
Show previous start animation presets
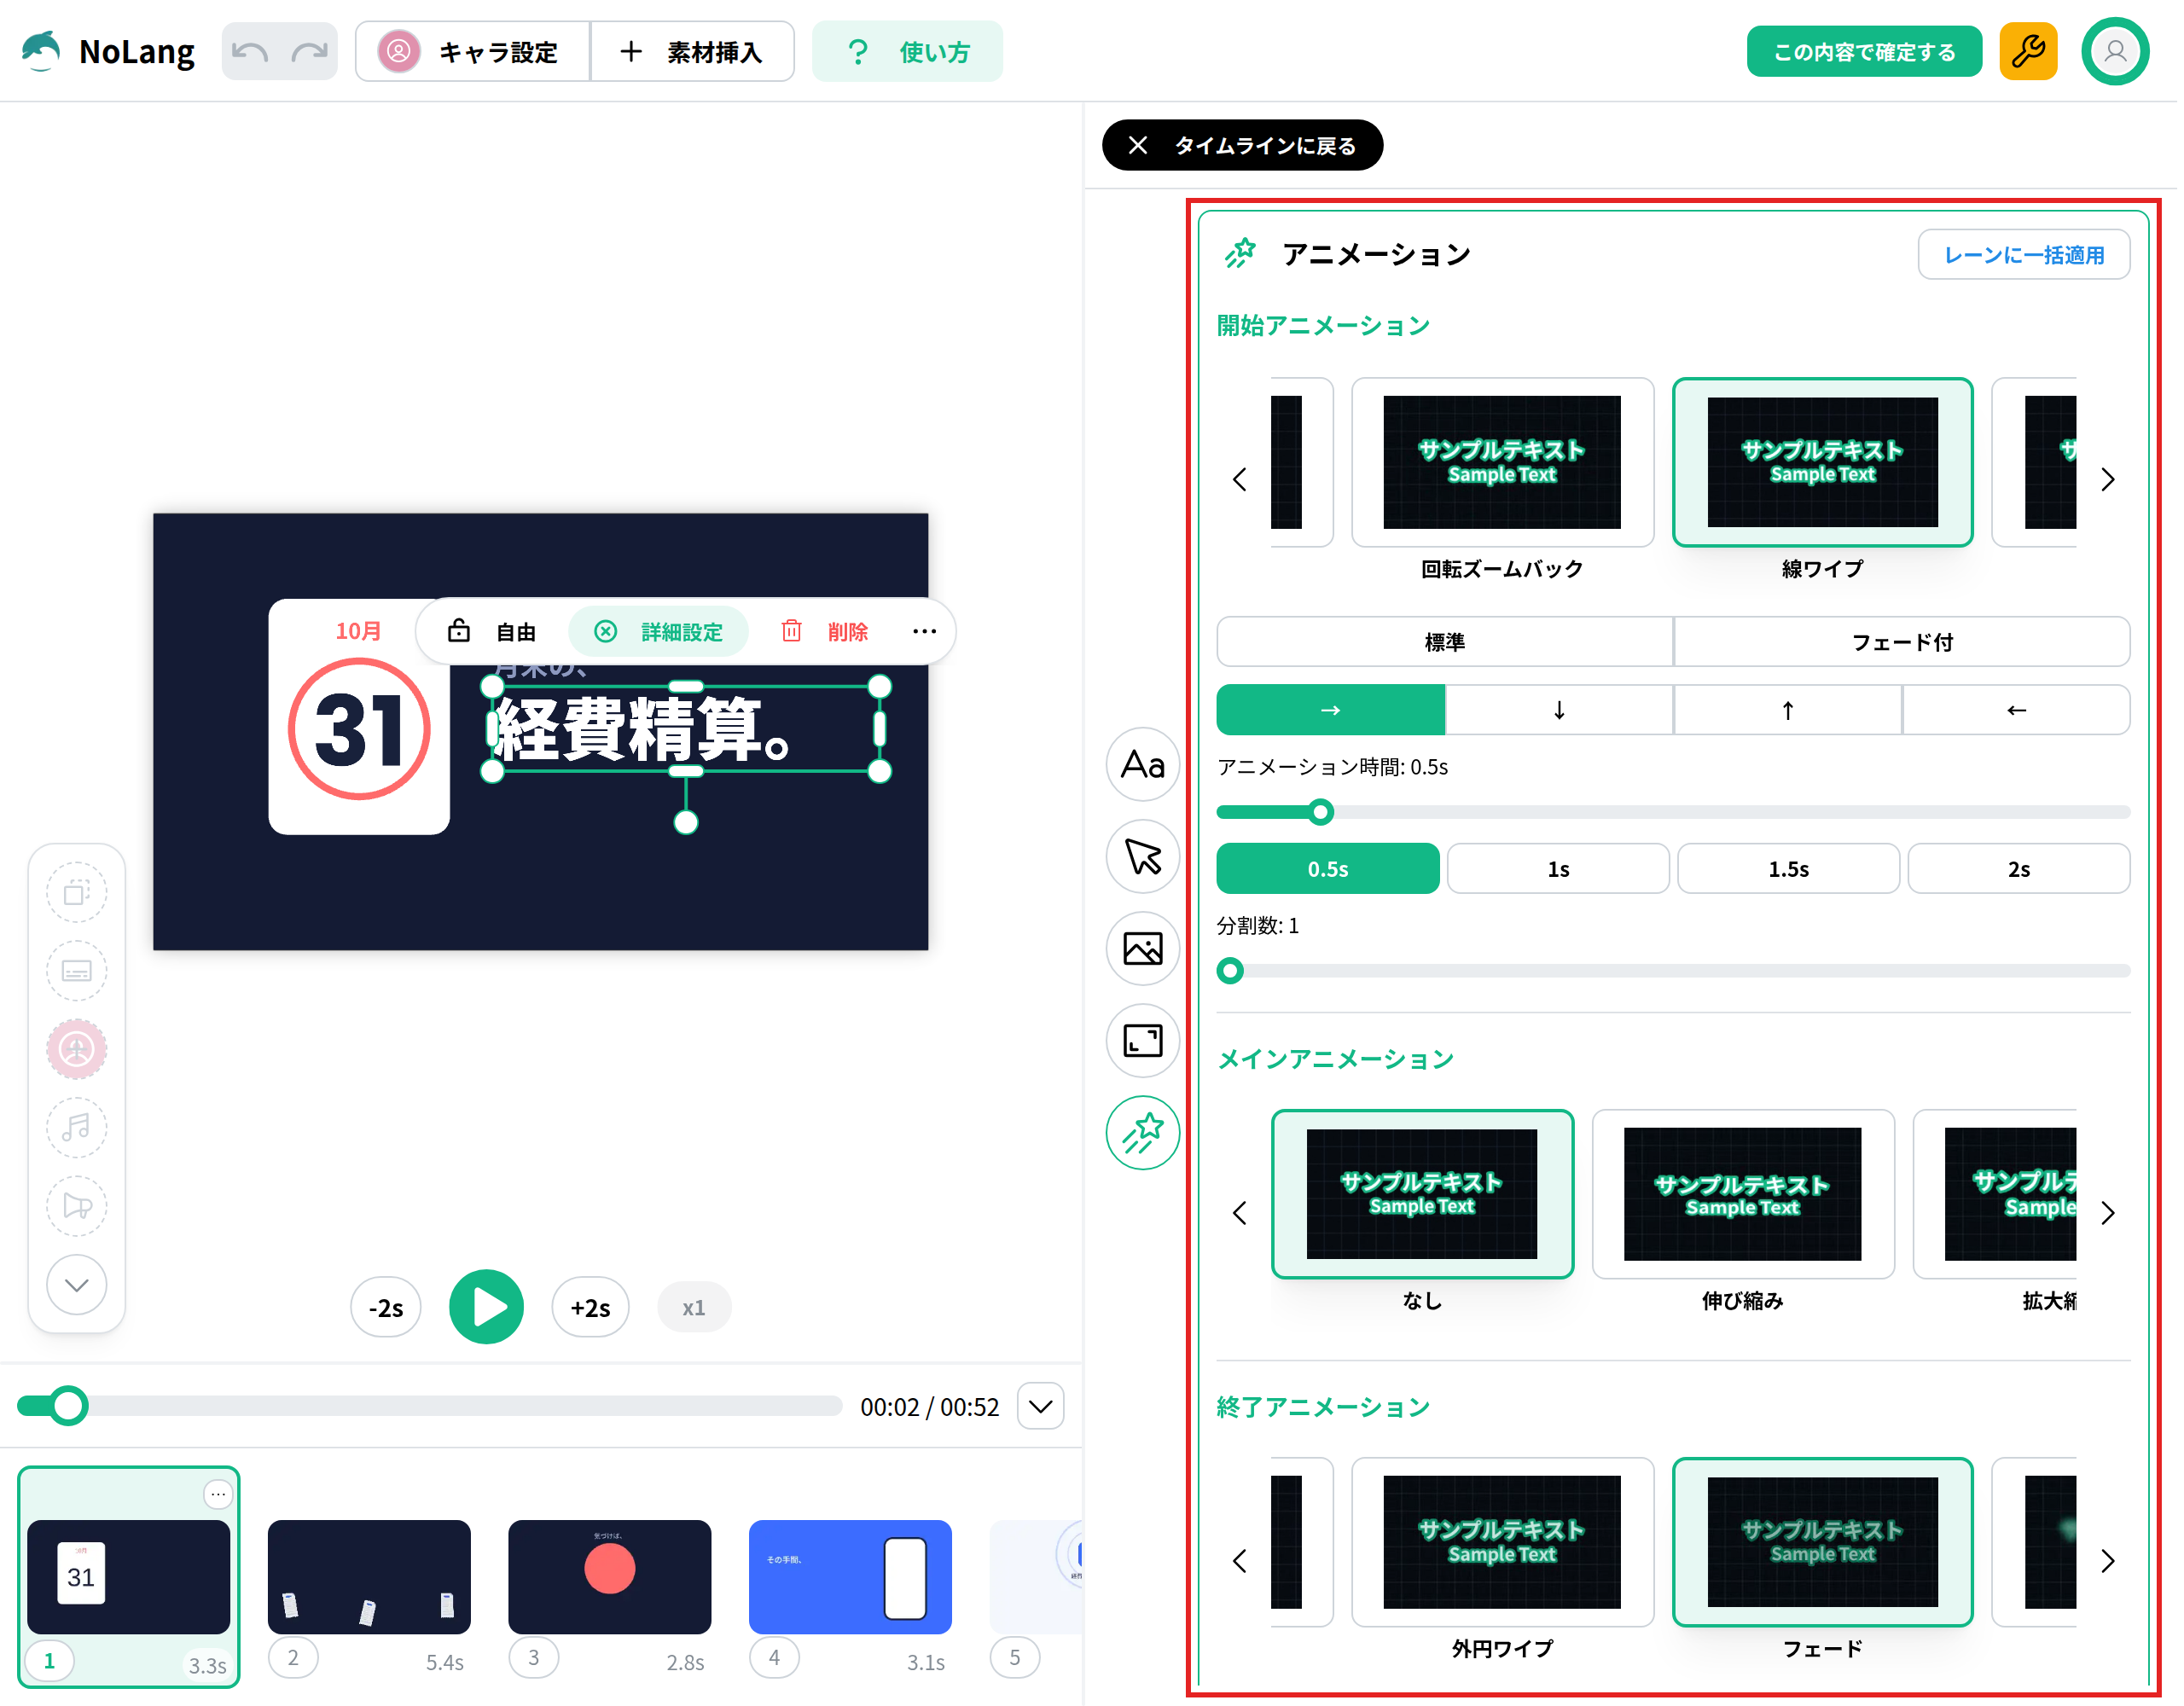pyautogui.click(x=1243, y=481)
